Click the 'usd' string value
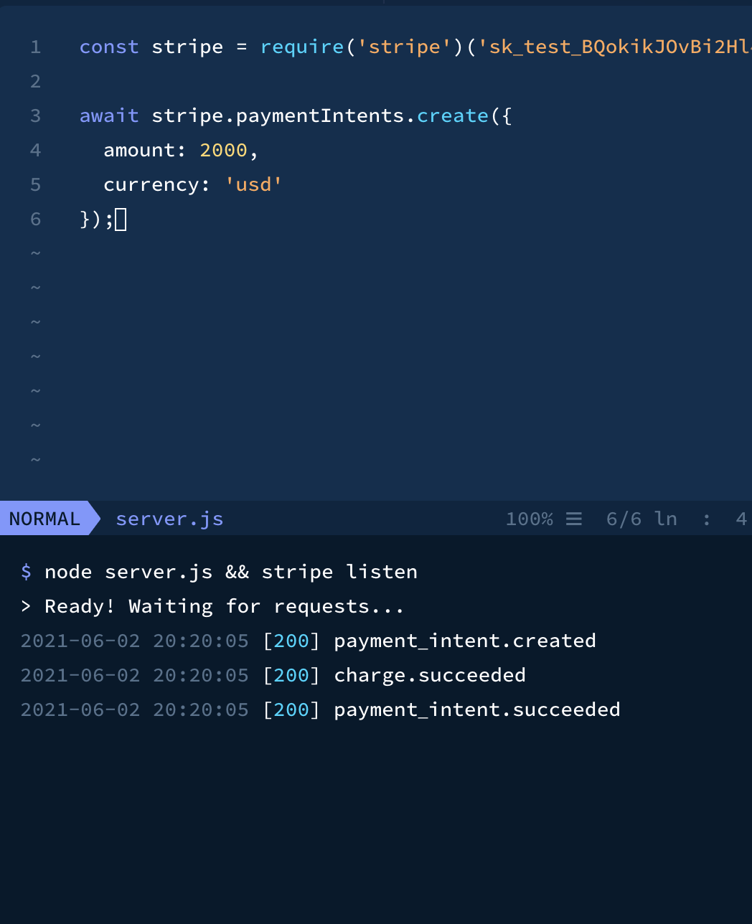This screenshot has height=924, width=752. pos(254,185)
